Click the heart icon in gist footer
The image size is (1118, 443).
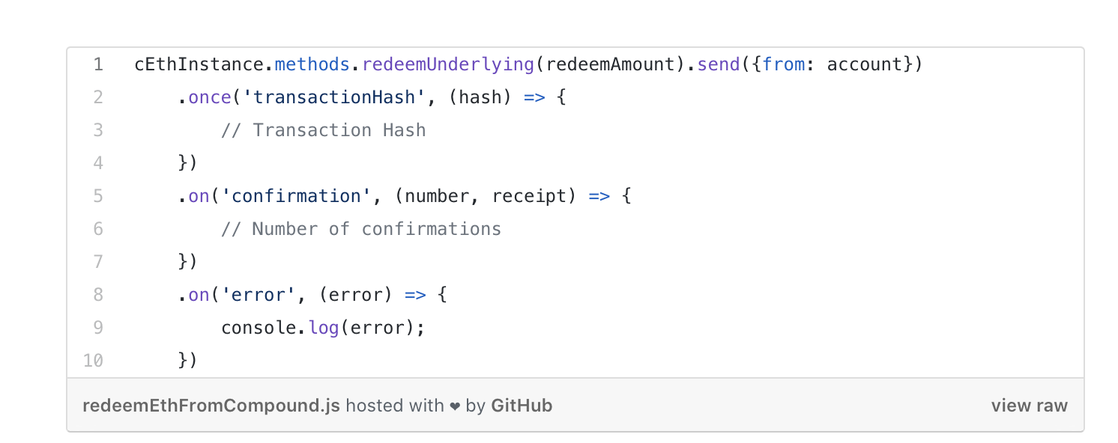[x=455, y=406]
